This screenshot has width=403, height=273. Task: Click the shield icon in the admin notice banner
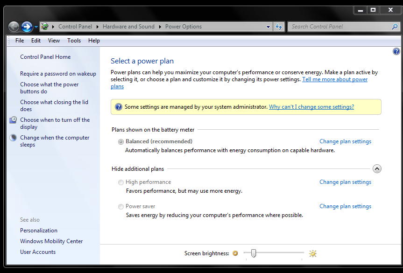118,106
